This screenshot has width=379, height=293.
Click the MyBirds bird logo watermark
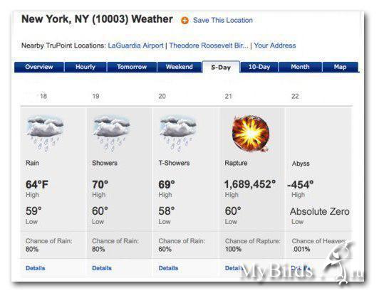342,263
